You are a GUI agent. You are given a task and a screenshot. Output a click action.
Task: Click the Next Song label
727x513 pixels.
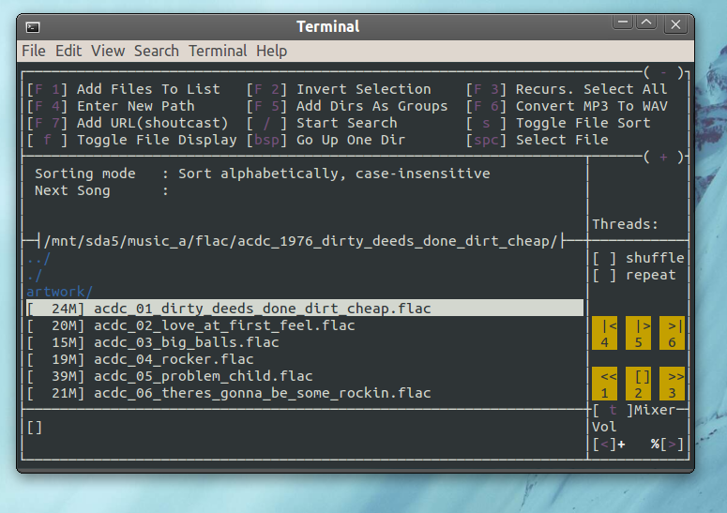[72, 190]
